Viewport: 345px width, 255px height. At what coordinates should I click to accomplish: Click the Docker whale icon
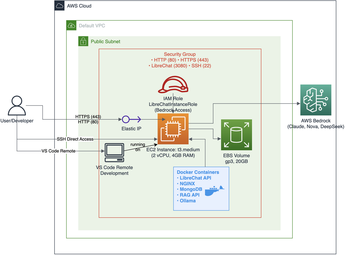pyautogui.click(x=214, y=190)
